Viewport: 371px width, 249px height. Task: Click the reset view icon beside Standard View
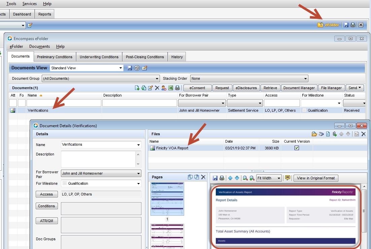137,68
